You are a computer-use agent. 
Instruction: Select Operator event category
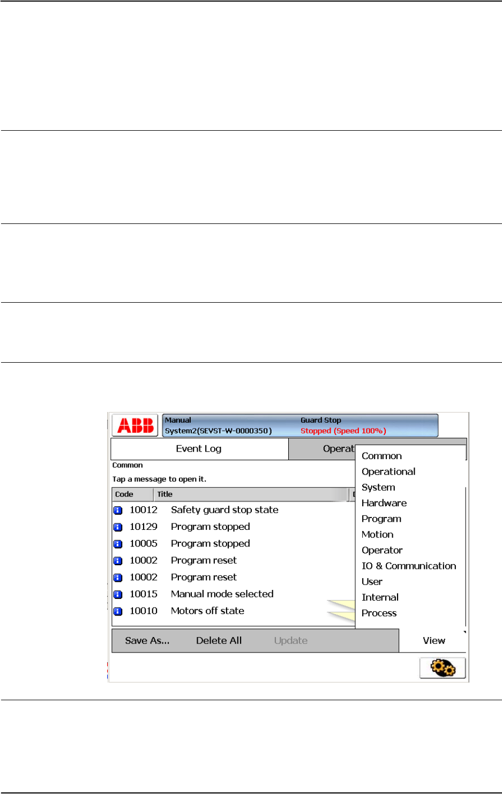coord(382,550)
